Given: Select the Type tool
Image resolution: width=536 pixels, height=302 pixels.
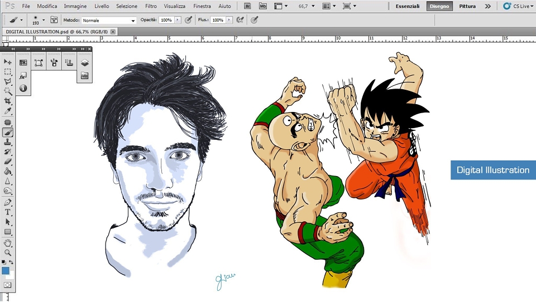Looking at the screenshot, I should [7, 212].
